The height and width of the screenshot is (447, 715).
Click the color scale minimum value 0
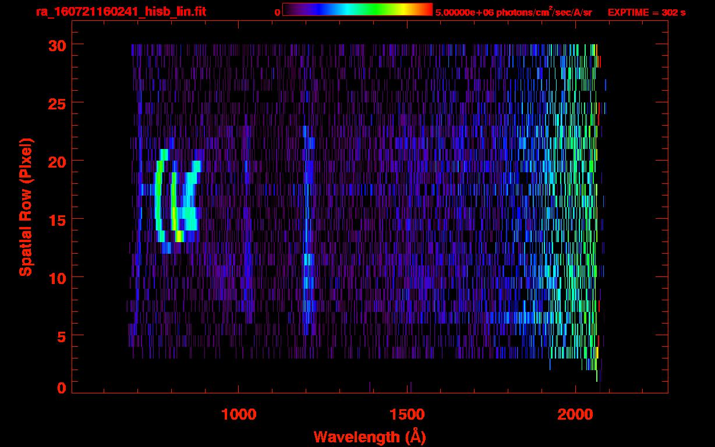278,12
